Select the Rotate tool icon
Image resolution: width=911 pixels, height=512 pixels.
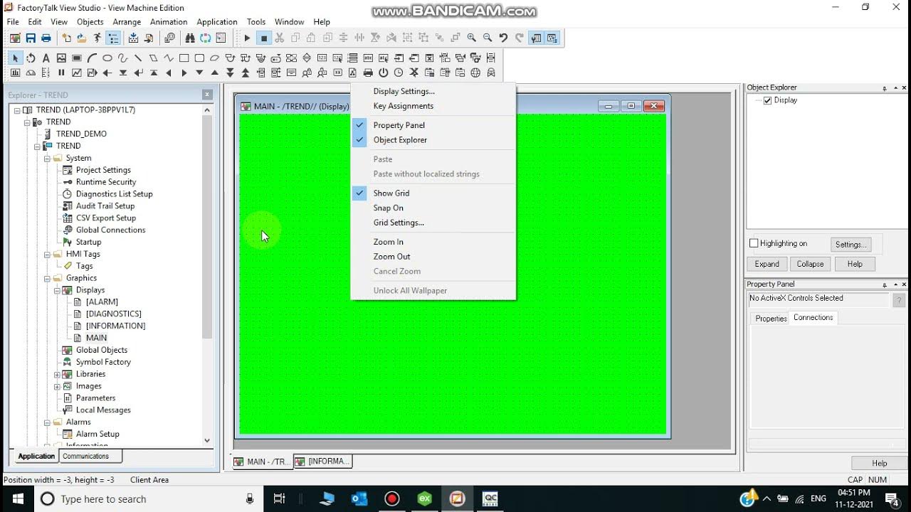31,58
